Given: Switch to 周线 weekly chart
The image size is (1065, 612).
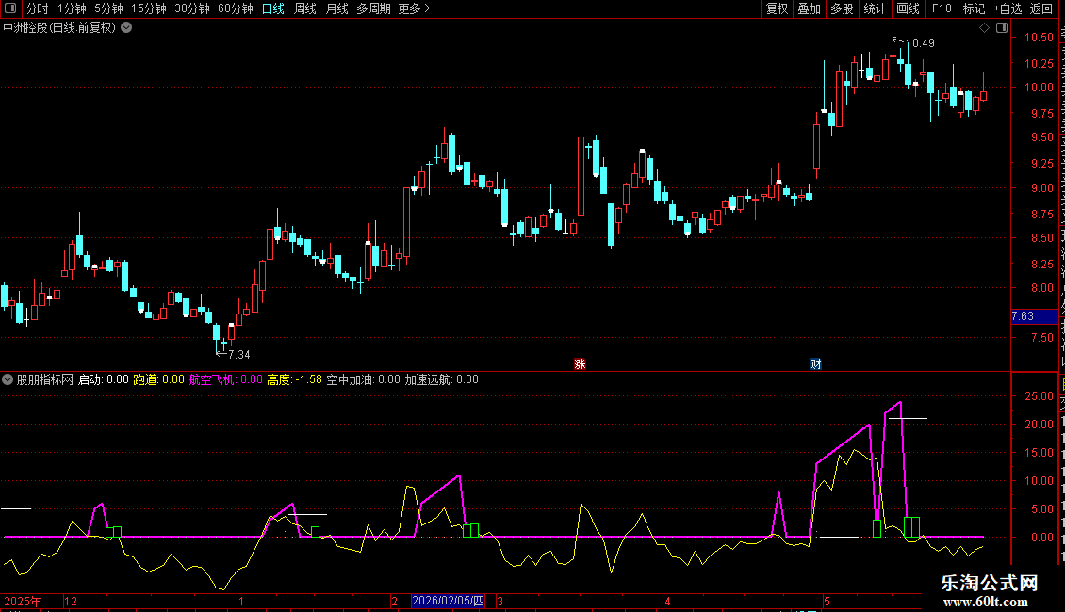Looking at the screenshot, I should 305,8.
